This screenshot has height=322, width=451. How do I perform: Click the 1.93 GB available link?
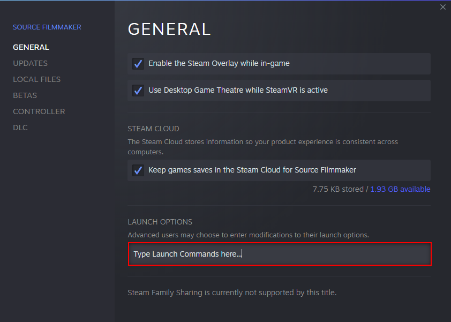400,189
